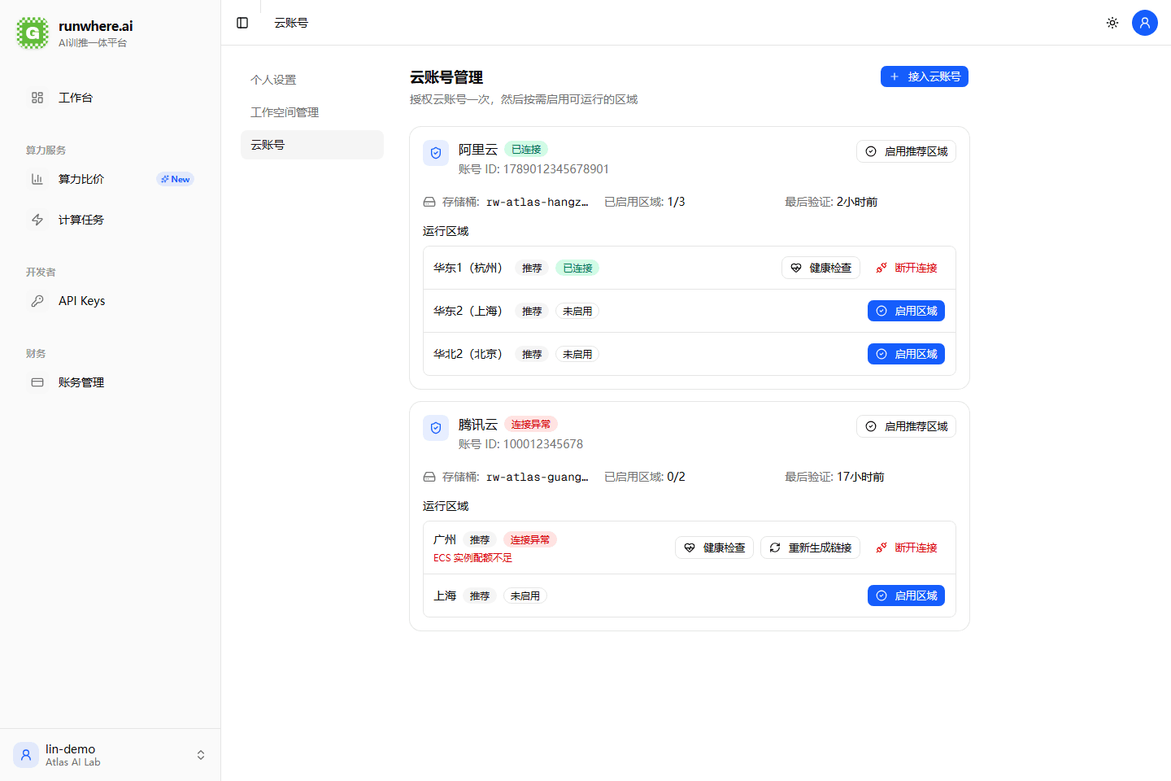Viewport: 1171px width, 781px height.
Task: Click the 未启用 badge for 华北2（北京）
Action: click(x=577, y=354)
